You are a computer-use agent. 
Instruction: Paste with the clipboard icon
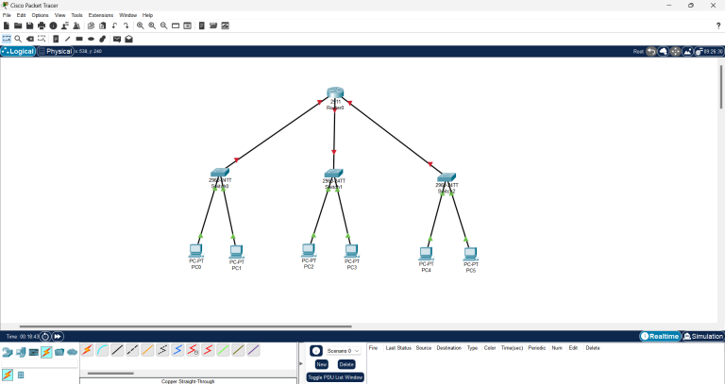point(103,25)
